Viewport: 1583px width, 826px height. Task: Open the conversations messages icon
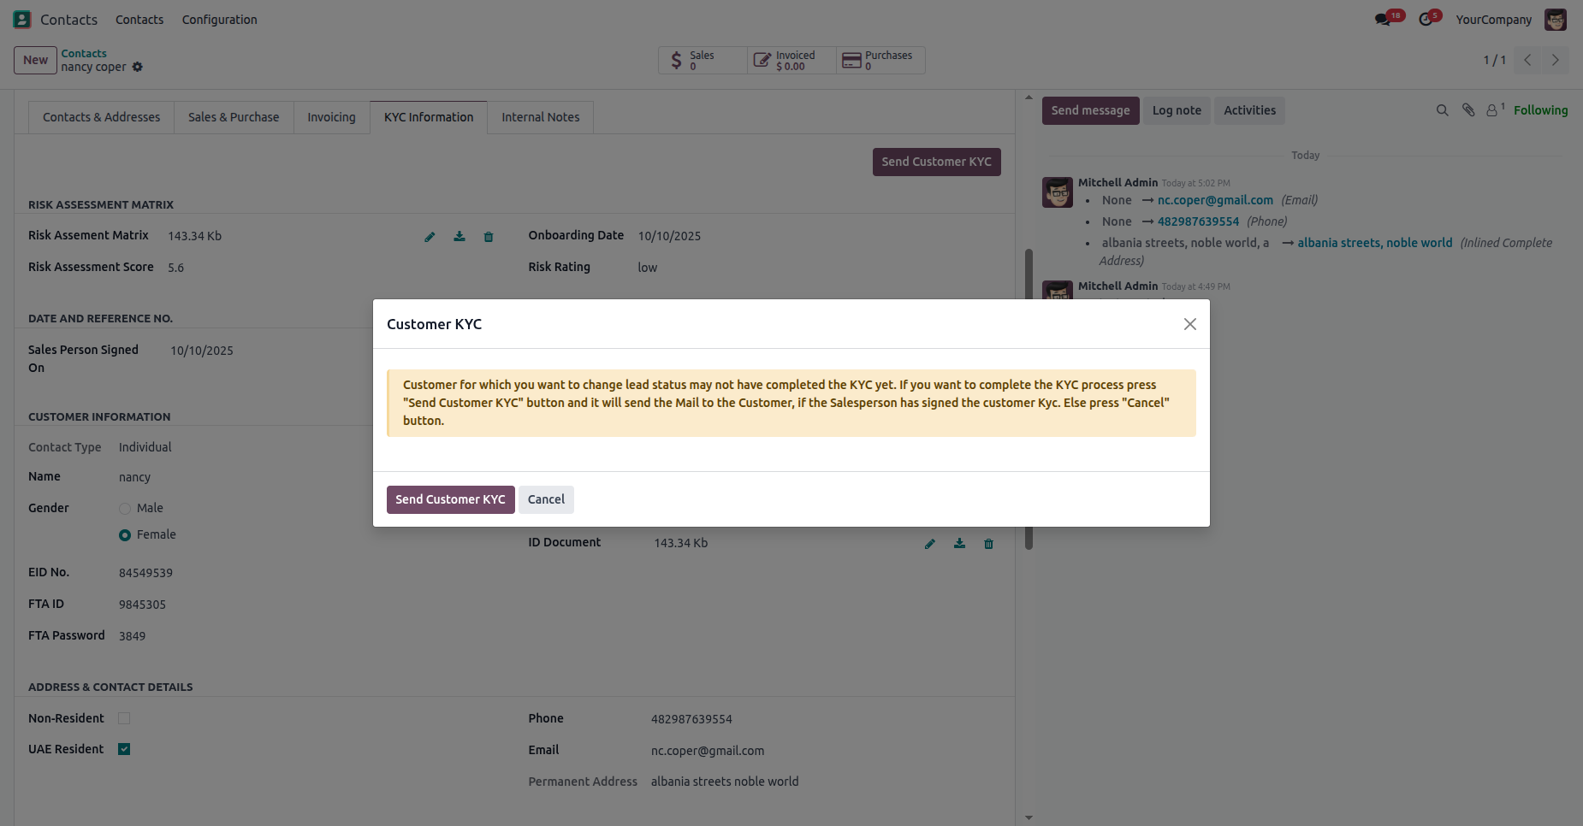coord(1384,19)
